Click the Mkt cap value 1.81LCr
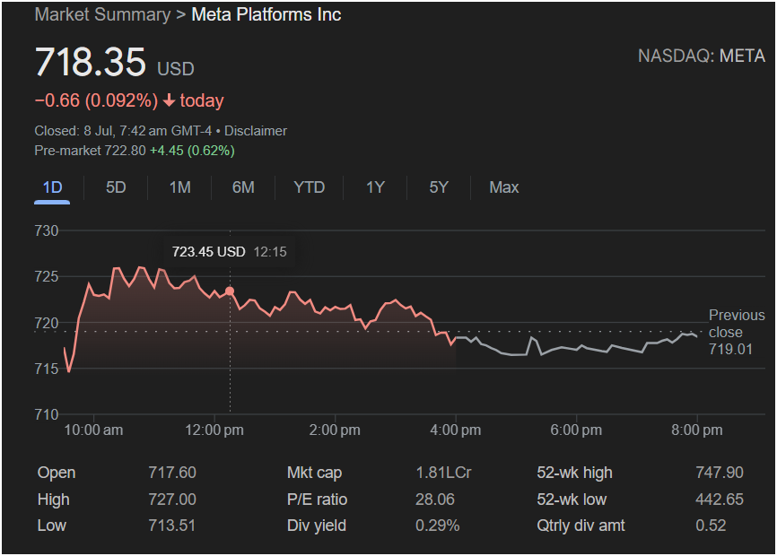This screenshot has width=777, height=556. (x=443, y=473)
